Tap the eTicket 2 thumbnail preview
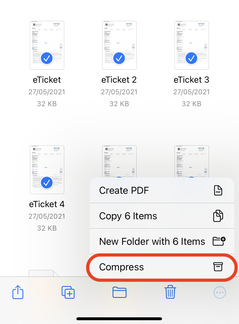 (119, 45)
